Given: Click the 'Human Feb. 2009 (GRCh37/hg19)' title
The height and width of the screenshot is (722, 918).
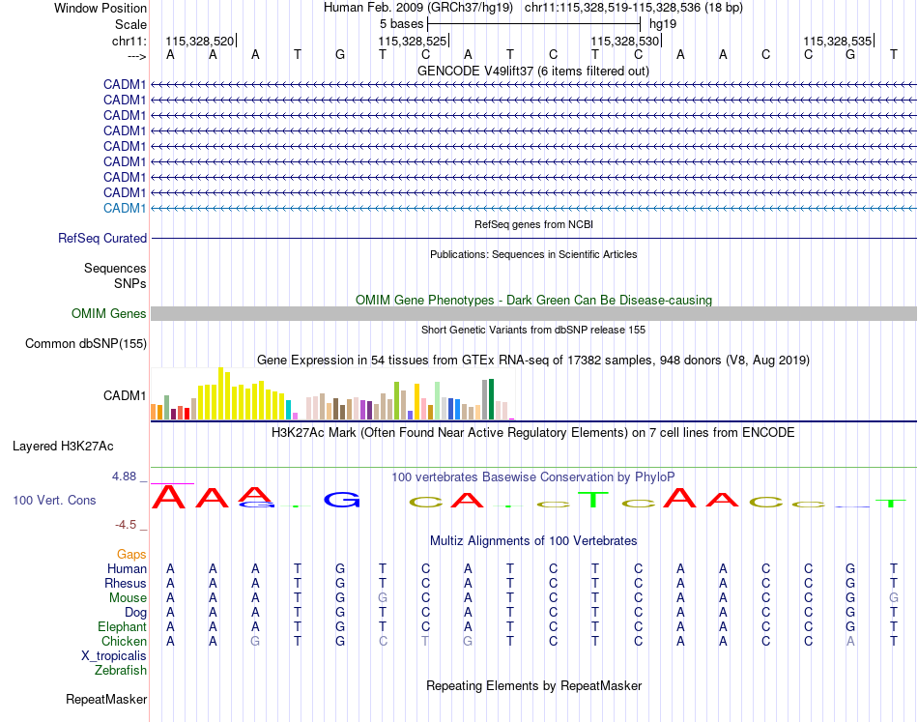Looking at the screenshot, I should click(418, 8).
